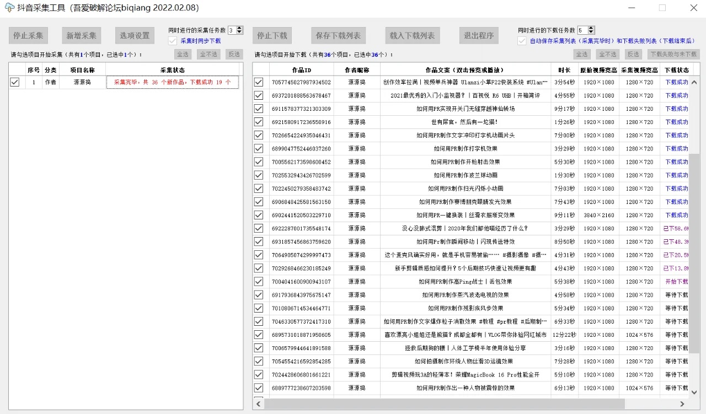706x414 pixels.
Task: Click the scroll-left arrow under download list
Action: (259, 404)
